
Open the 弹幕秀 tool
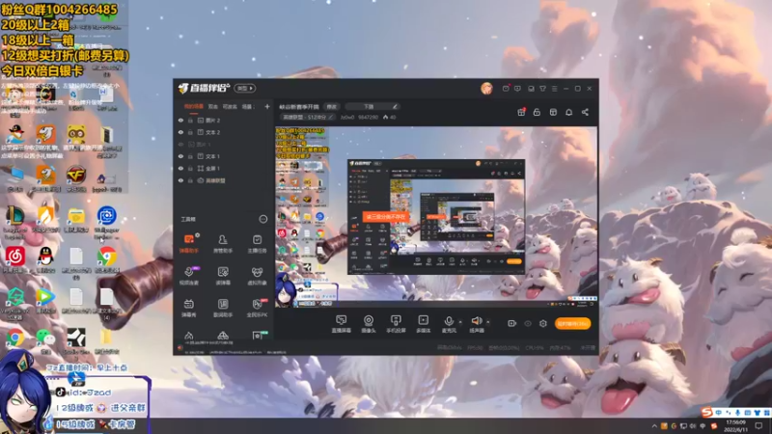[x=188, y=308]
